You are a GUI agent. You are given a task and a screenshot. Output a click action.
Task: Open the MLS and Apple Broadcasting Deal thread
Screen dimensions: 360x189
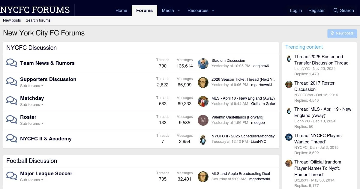(x=241, y=174)
